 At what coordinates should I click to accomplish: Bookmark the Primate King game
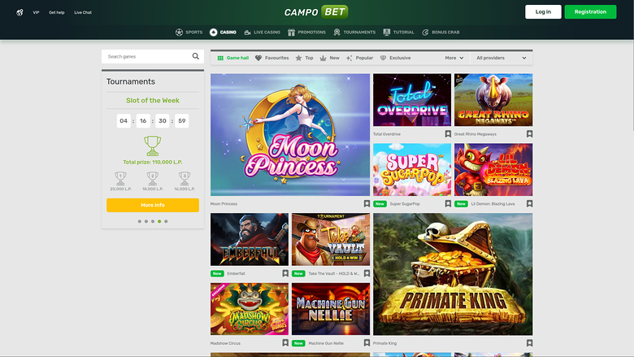pos(529,343)
